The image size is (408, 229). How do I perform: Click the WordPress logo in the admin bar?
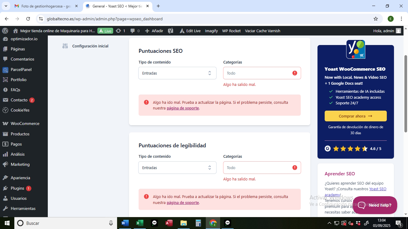click(x=5, y=31)
